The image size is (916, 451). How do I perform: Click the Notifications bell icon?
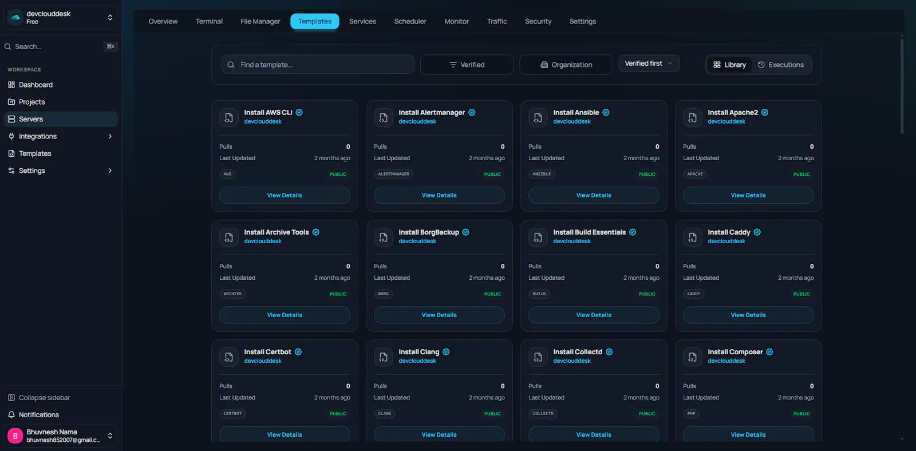tap(11, 415)
